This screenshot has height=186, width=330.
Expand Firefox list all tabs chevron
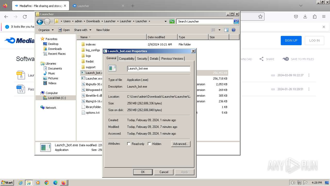301,6
